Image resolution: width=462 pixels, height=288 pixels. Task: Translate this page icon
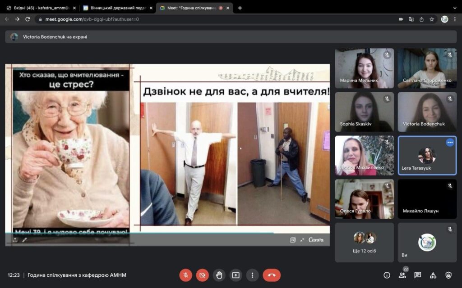[411, 19]
